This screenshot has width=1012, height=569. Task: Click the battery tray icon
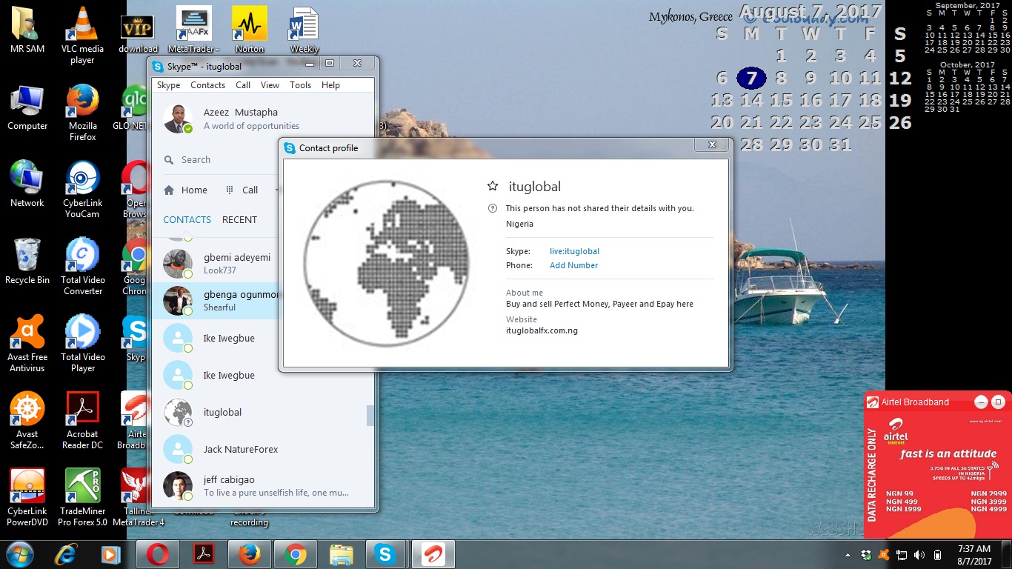(x=937, y=555)
